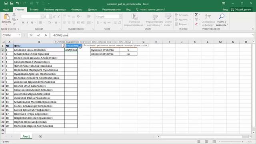Cut selection with the scissors icon
Viewport: 256px width, 144px height.
point(14,15)
